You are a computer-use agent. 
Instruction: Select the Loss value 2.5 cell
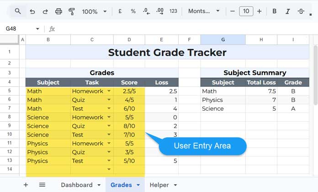click(x=162, y=91)
